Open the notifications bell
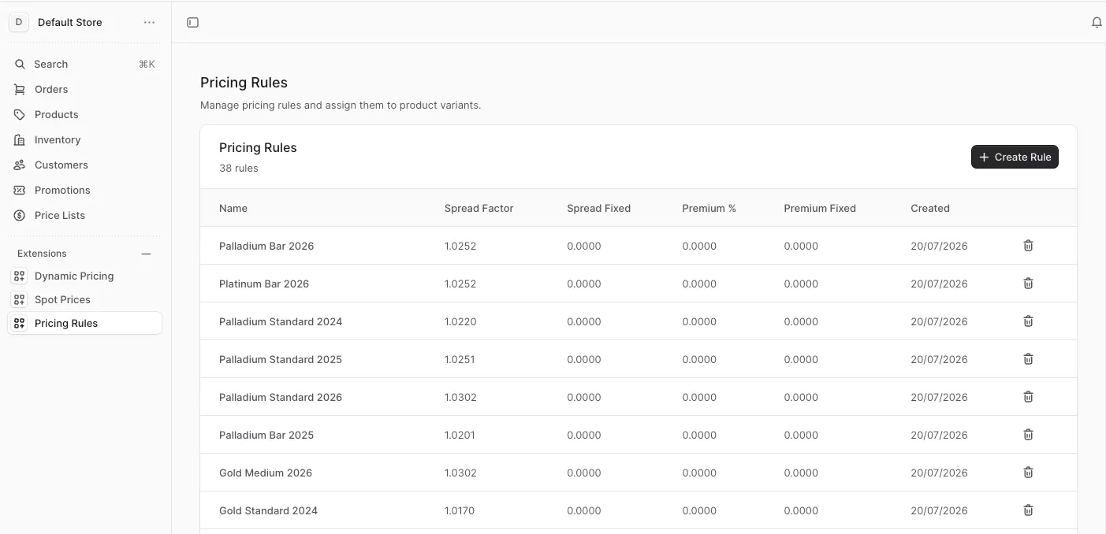The width and height of the screenshot is (1106, 534). 1097,23
